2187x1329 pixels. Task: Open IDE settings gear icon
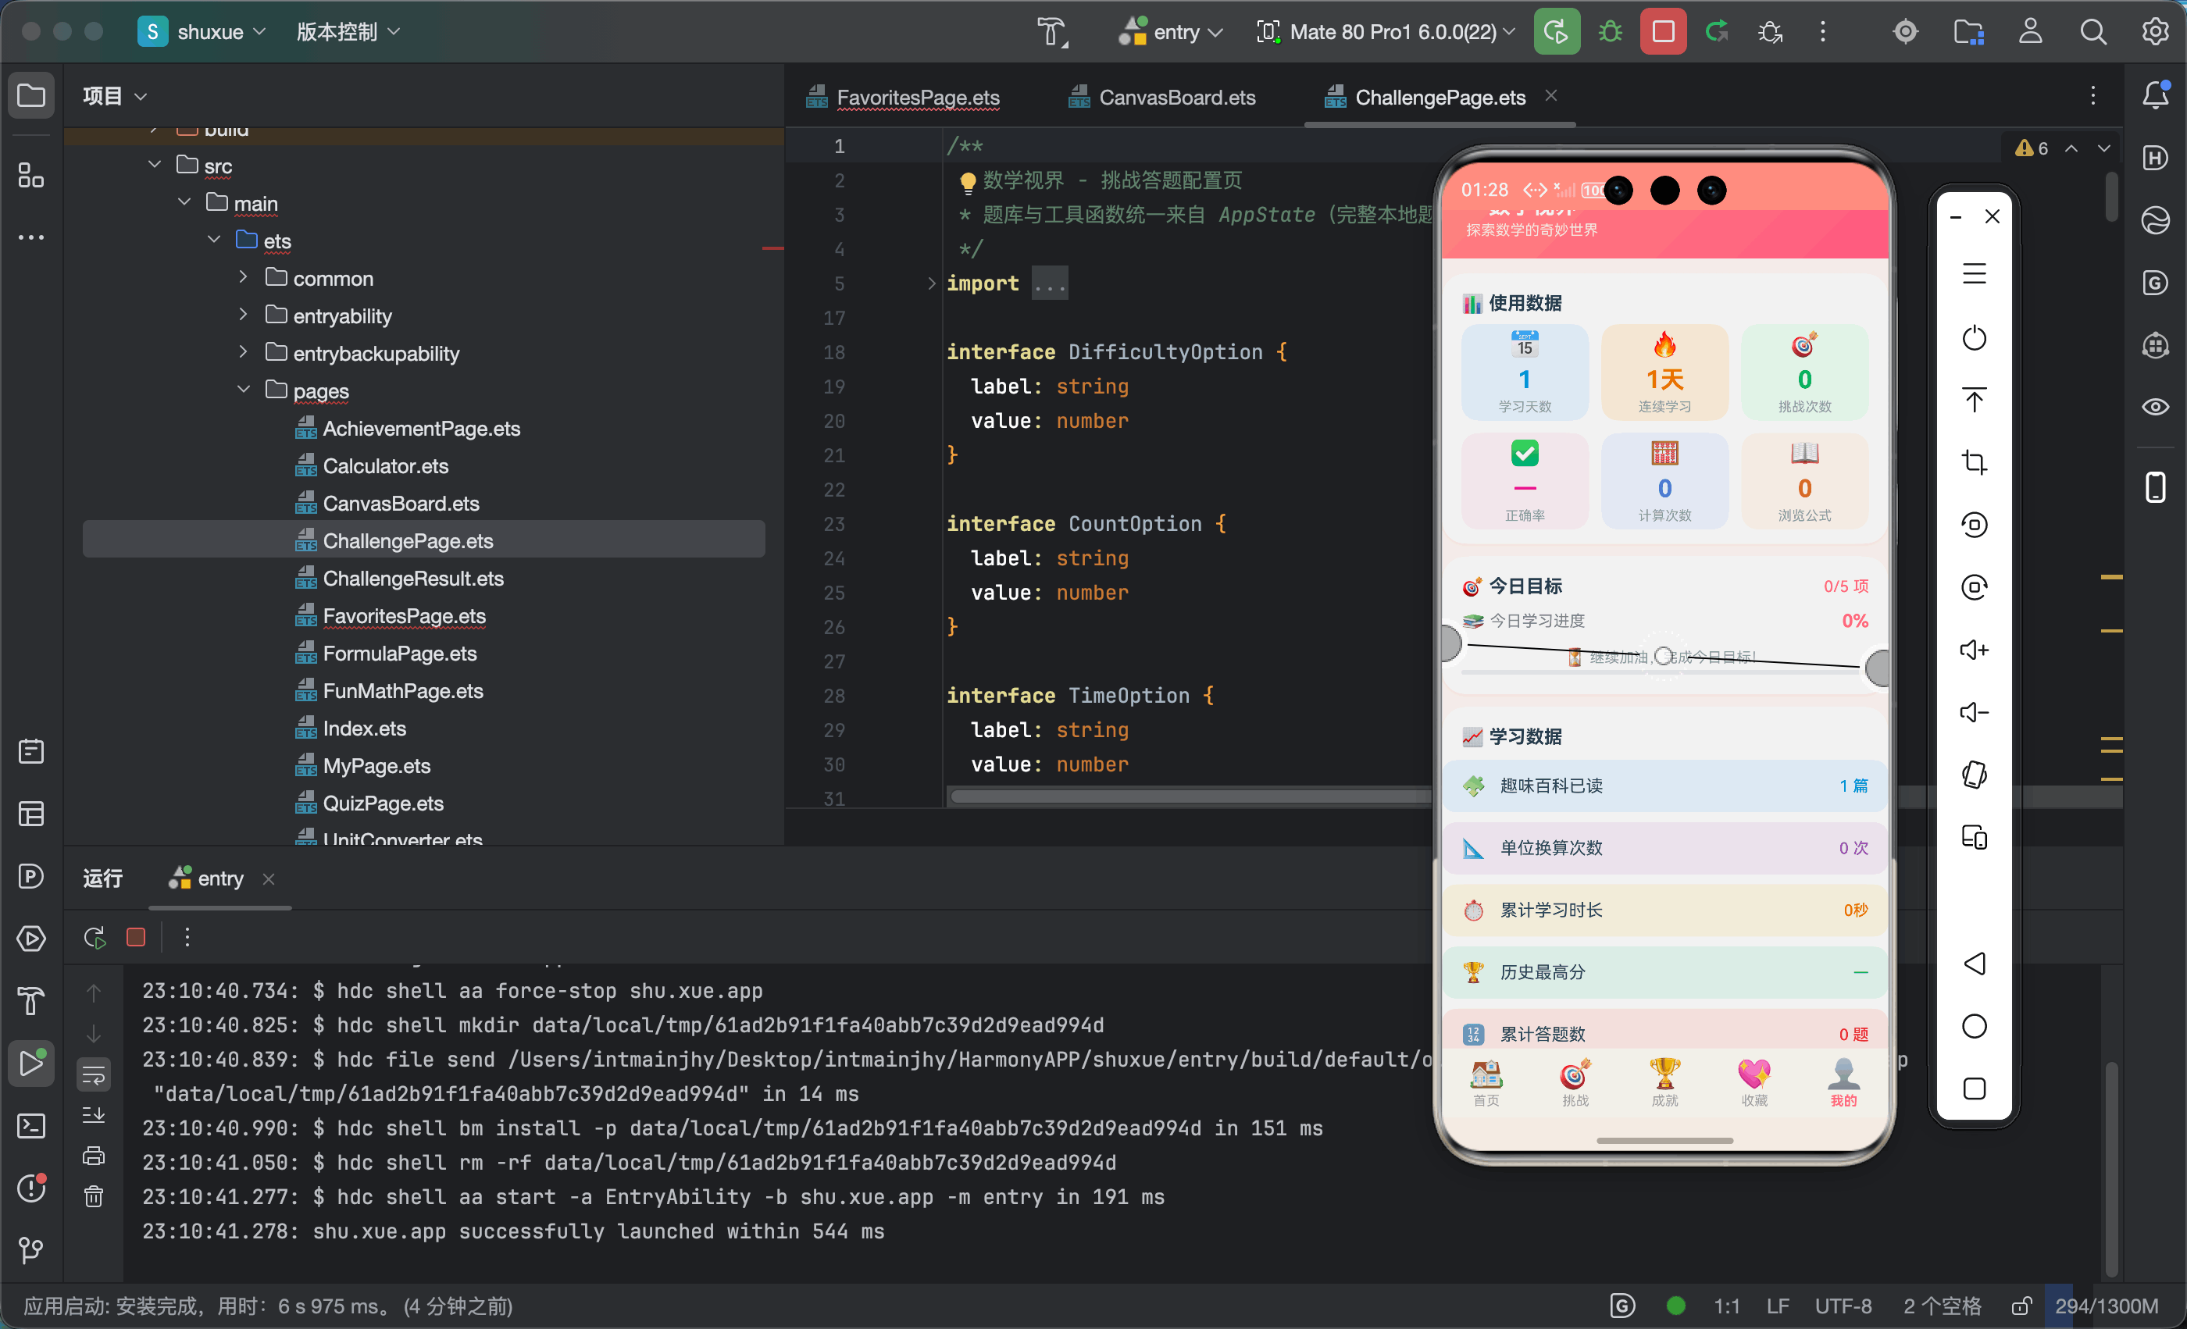click(2155, 32)
